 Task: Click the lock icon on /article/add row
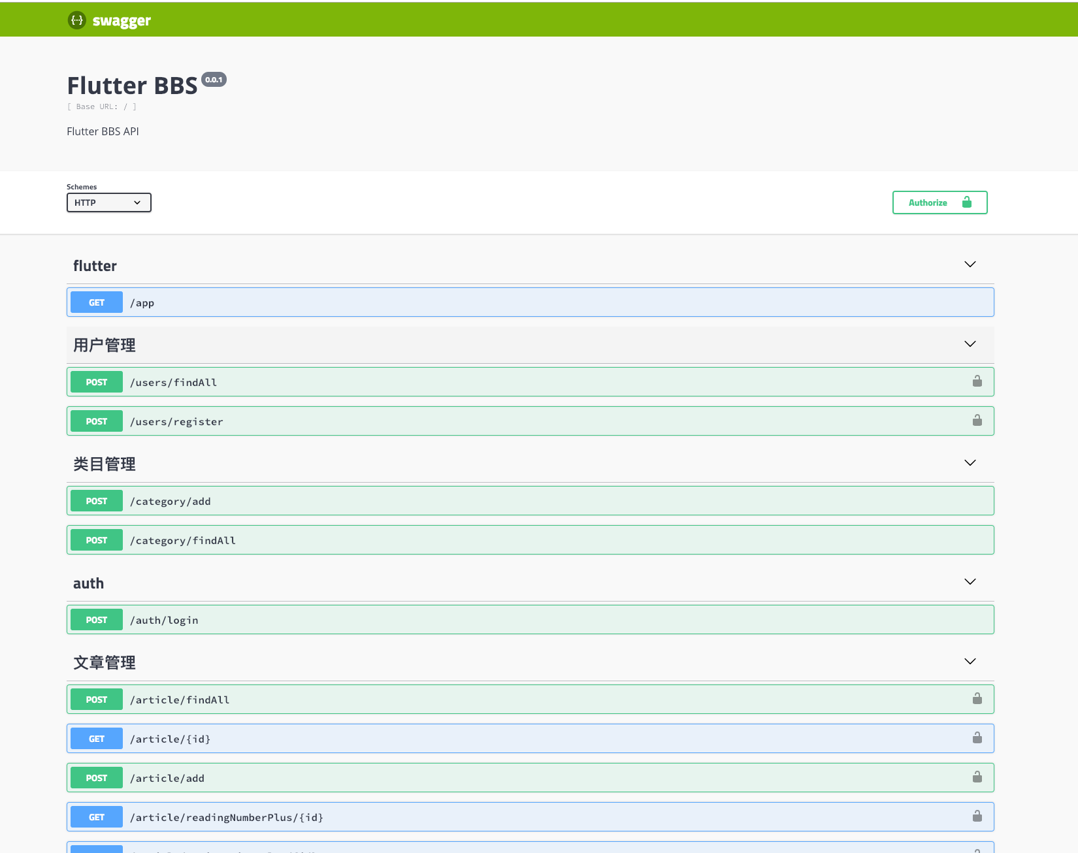pos(977,777)
